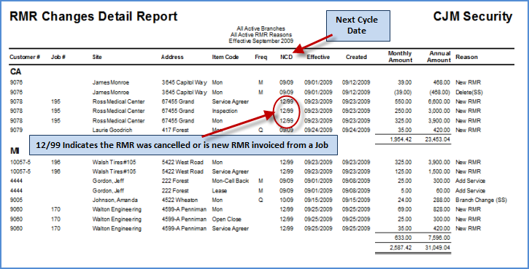Click the Next Cycle Date callout box

358,26
